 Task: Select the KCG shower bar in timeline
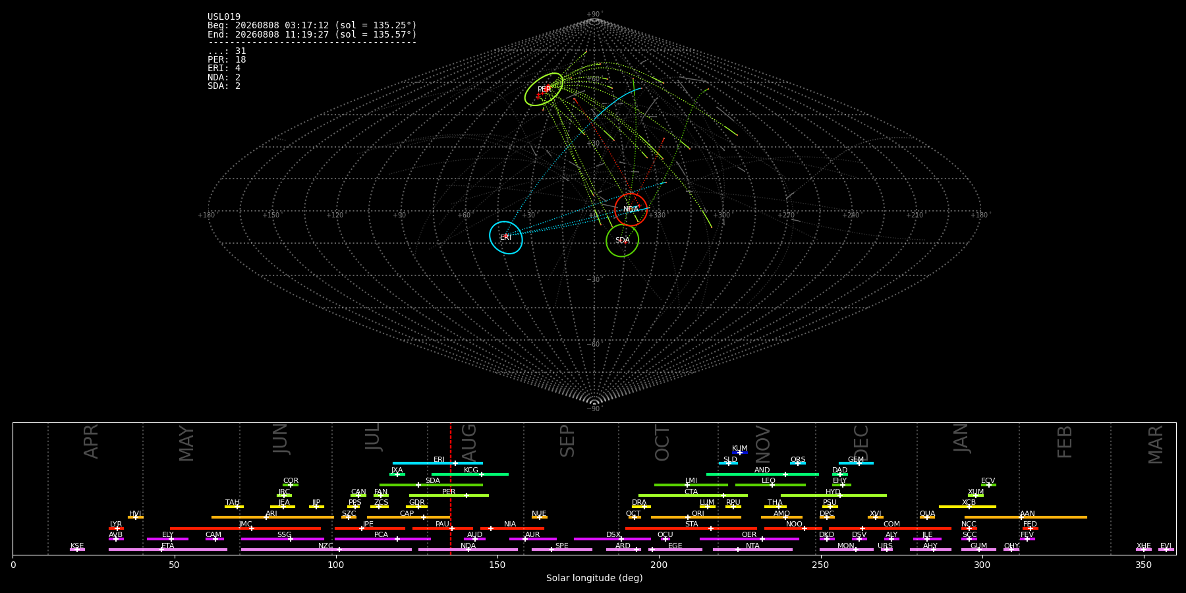tap(470, 474)
